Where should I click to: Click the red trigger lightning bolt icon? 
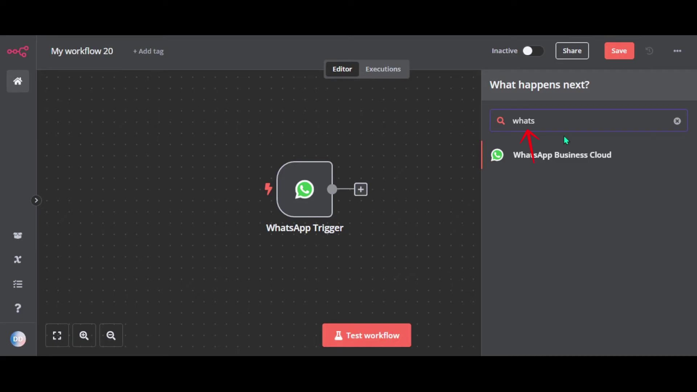(x=269, y=189)
